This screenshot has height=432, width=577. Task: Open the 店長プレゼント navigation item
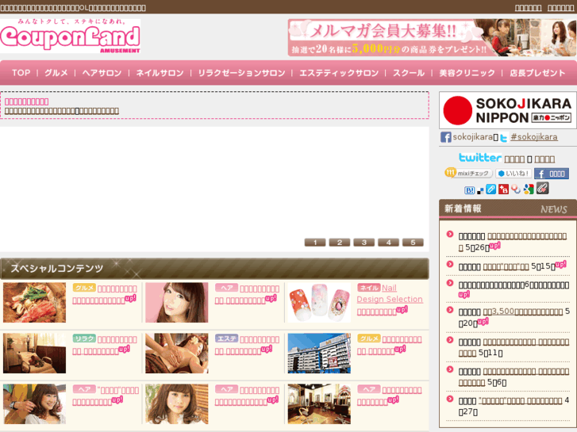(537, 73)
